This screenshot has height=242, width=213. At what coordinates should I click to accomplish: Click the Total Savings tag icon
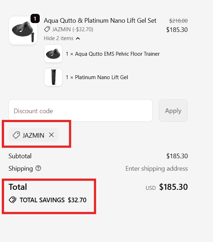[x=12, y=200]
